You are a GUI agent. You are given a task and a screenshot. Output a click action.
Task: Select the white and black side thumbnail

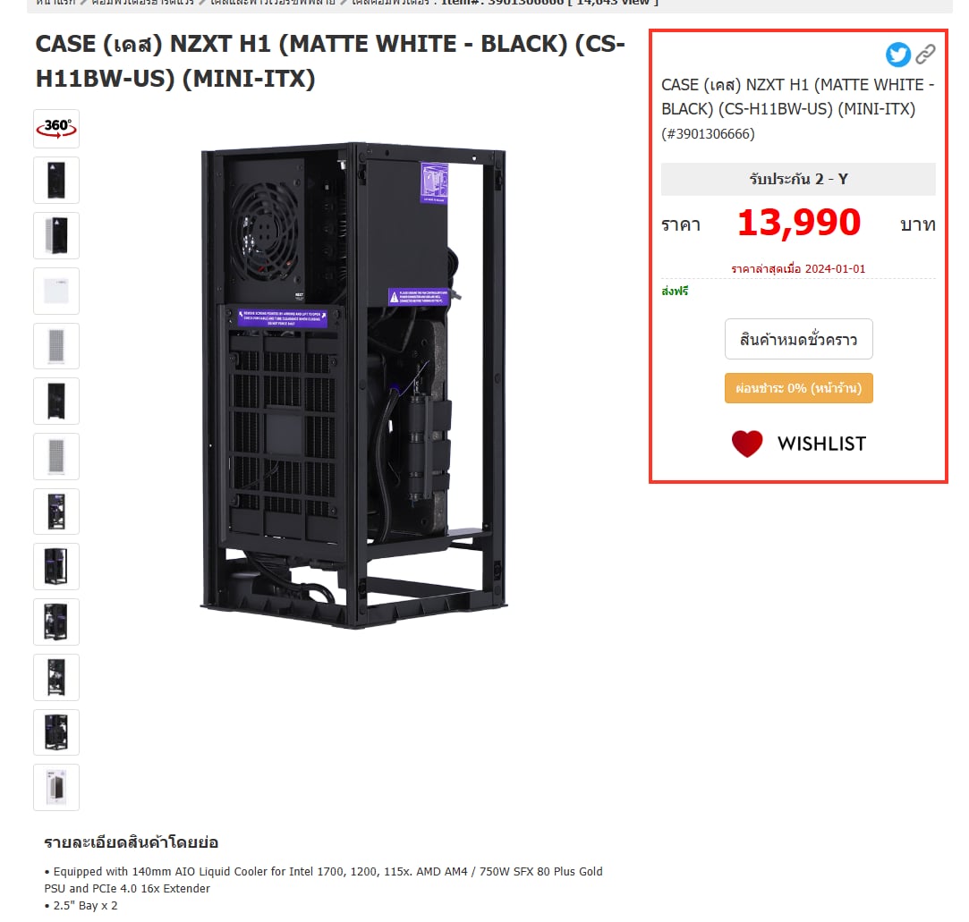pyautogui.click(x=56, y=235)
